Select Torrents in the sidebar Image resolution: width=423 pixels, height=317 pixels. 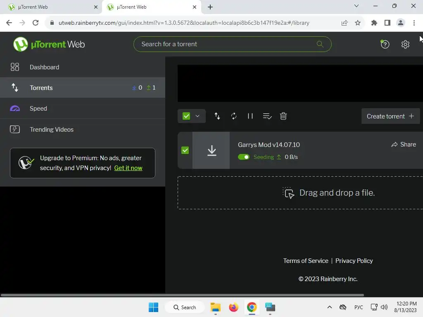click(x=83, y=88)
